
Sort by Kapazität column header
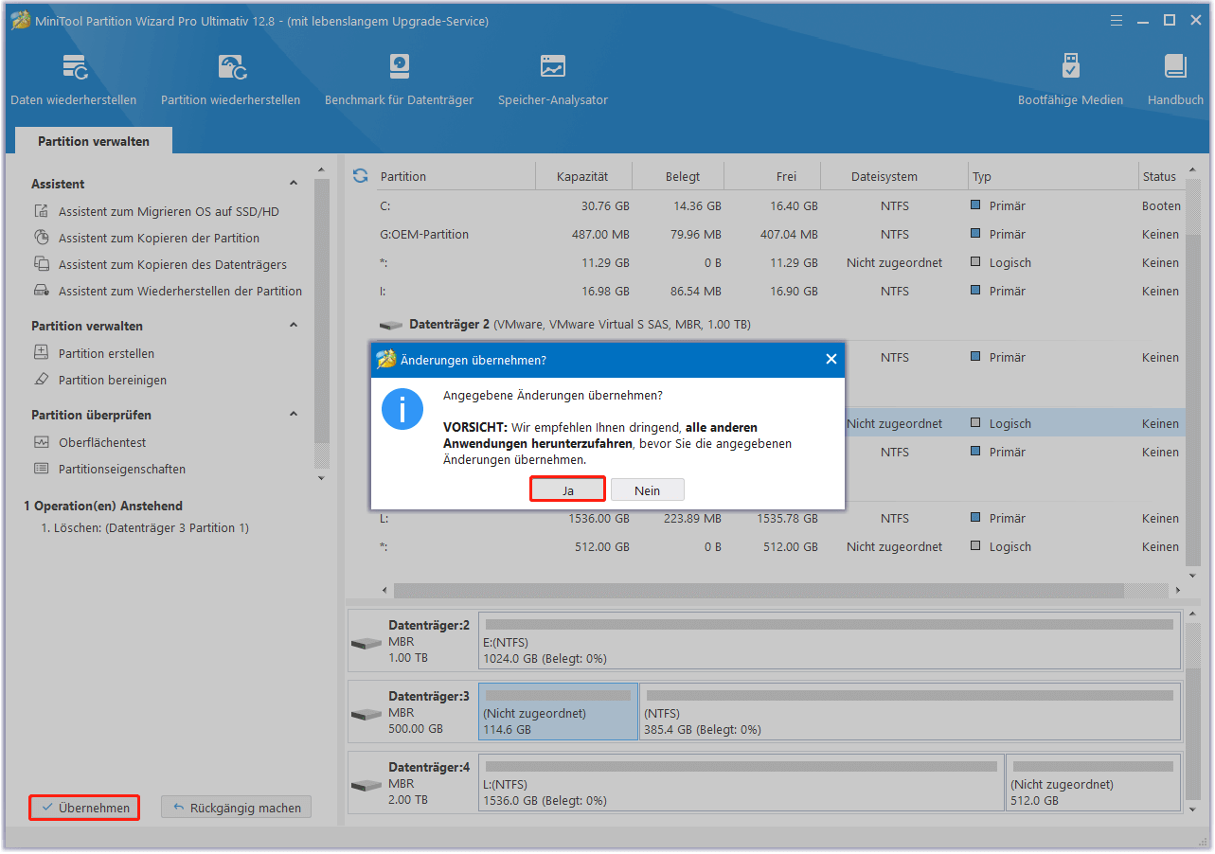(582, 176)
